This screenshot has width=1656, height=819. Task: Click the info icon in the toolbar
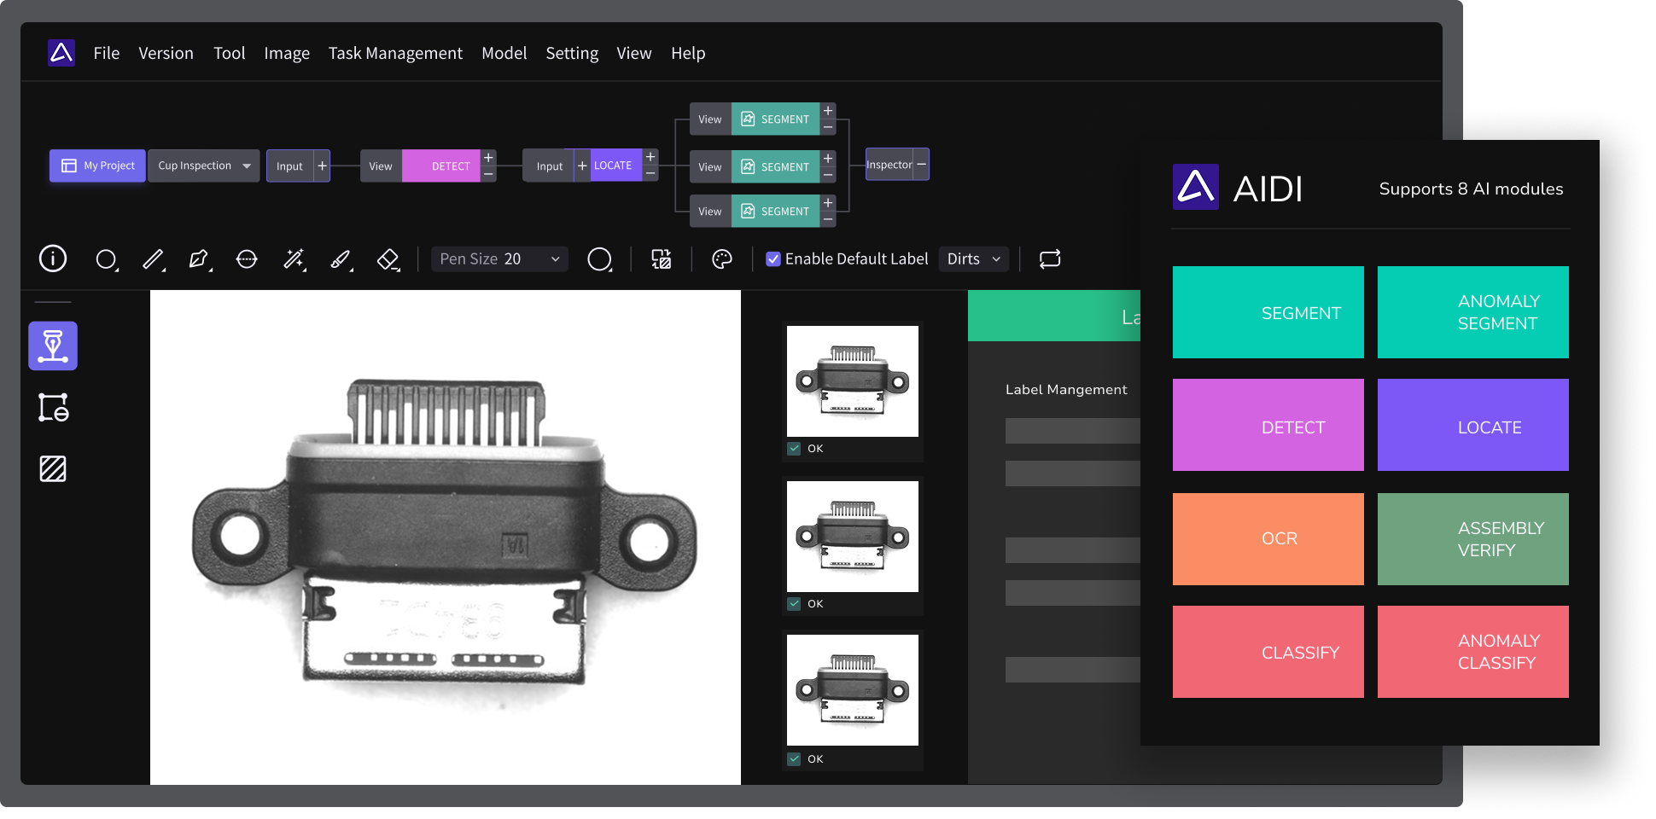(x=53, y=258)
